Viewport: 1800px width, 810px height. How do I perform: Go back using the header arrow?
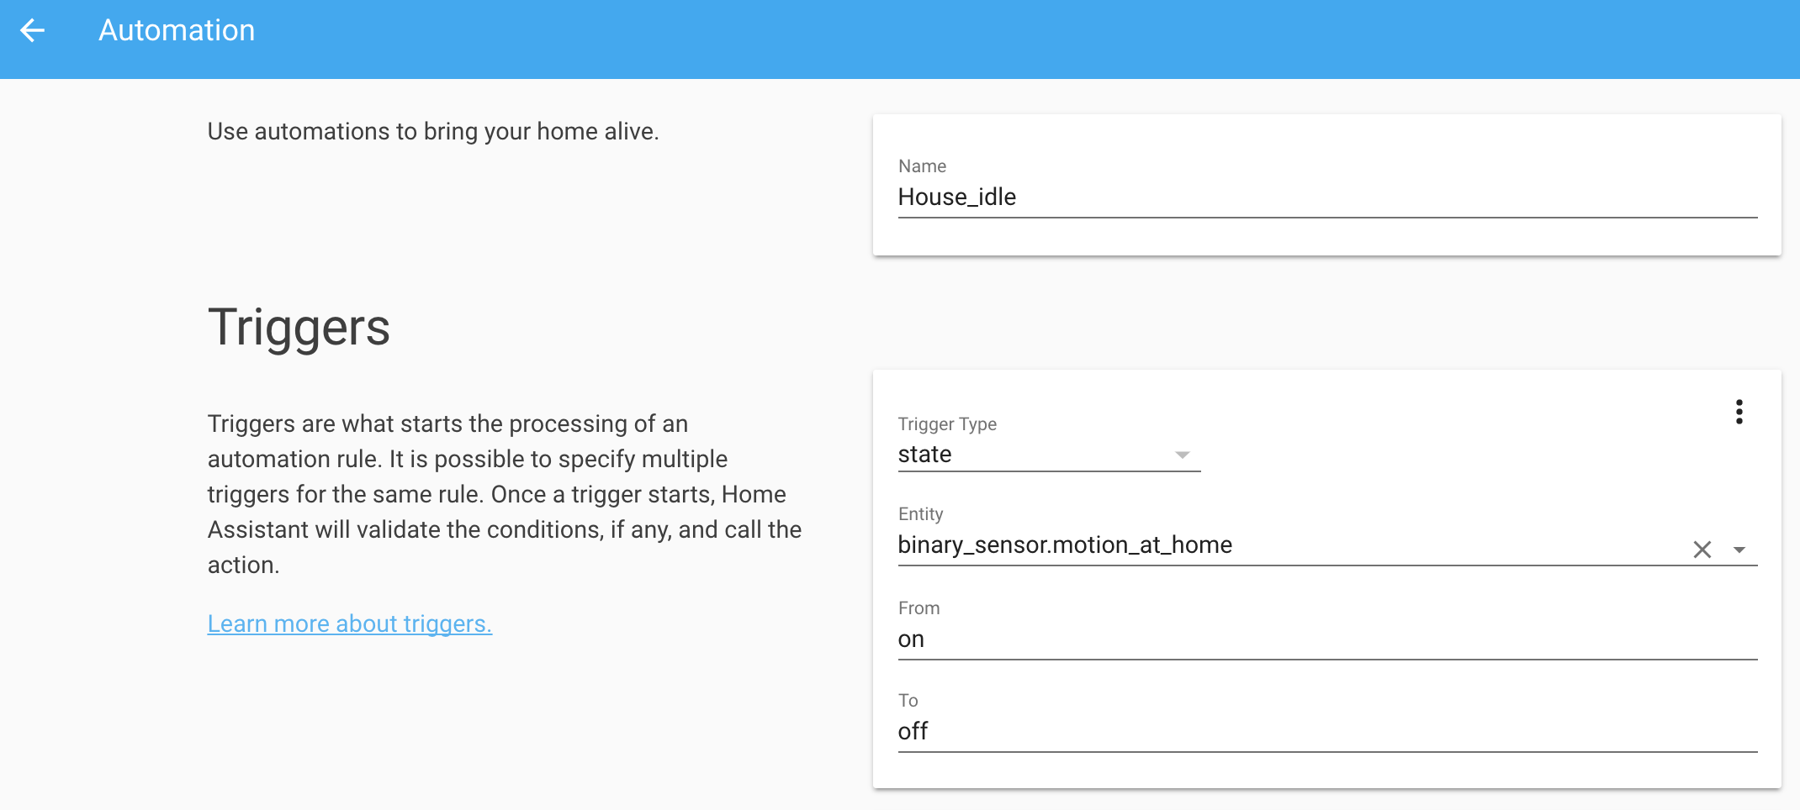[32, 31]
